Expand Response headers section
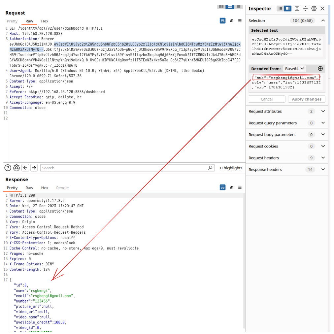 pos(323,170)
